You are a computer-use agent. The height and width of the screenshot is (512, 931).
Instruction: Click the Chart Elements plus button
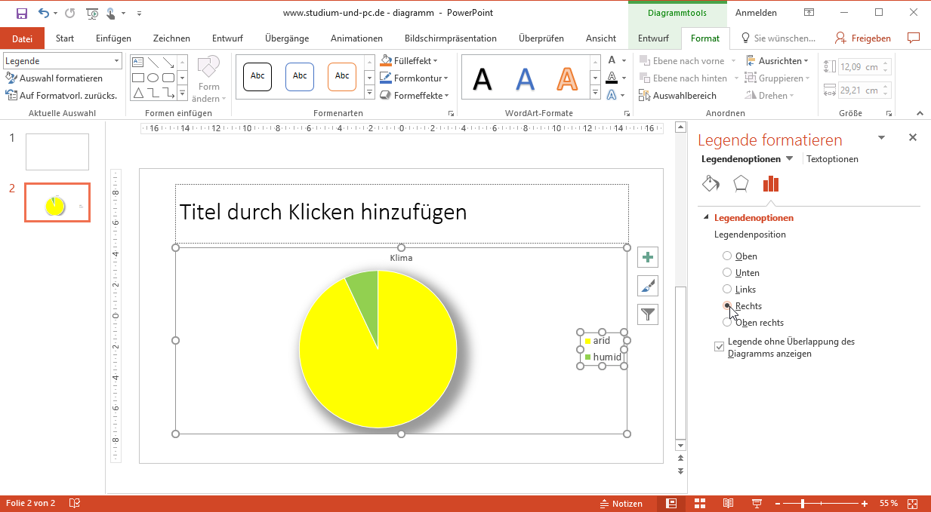click(x=648, y=258)
